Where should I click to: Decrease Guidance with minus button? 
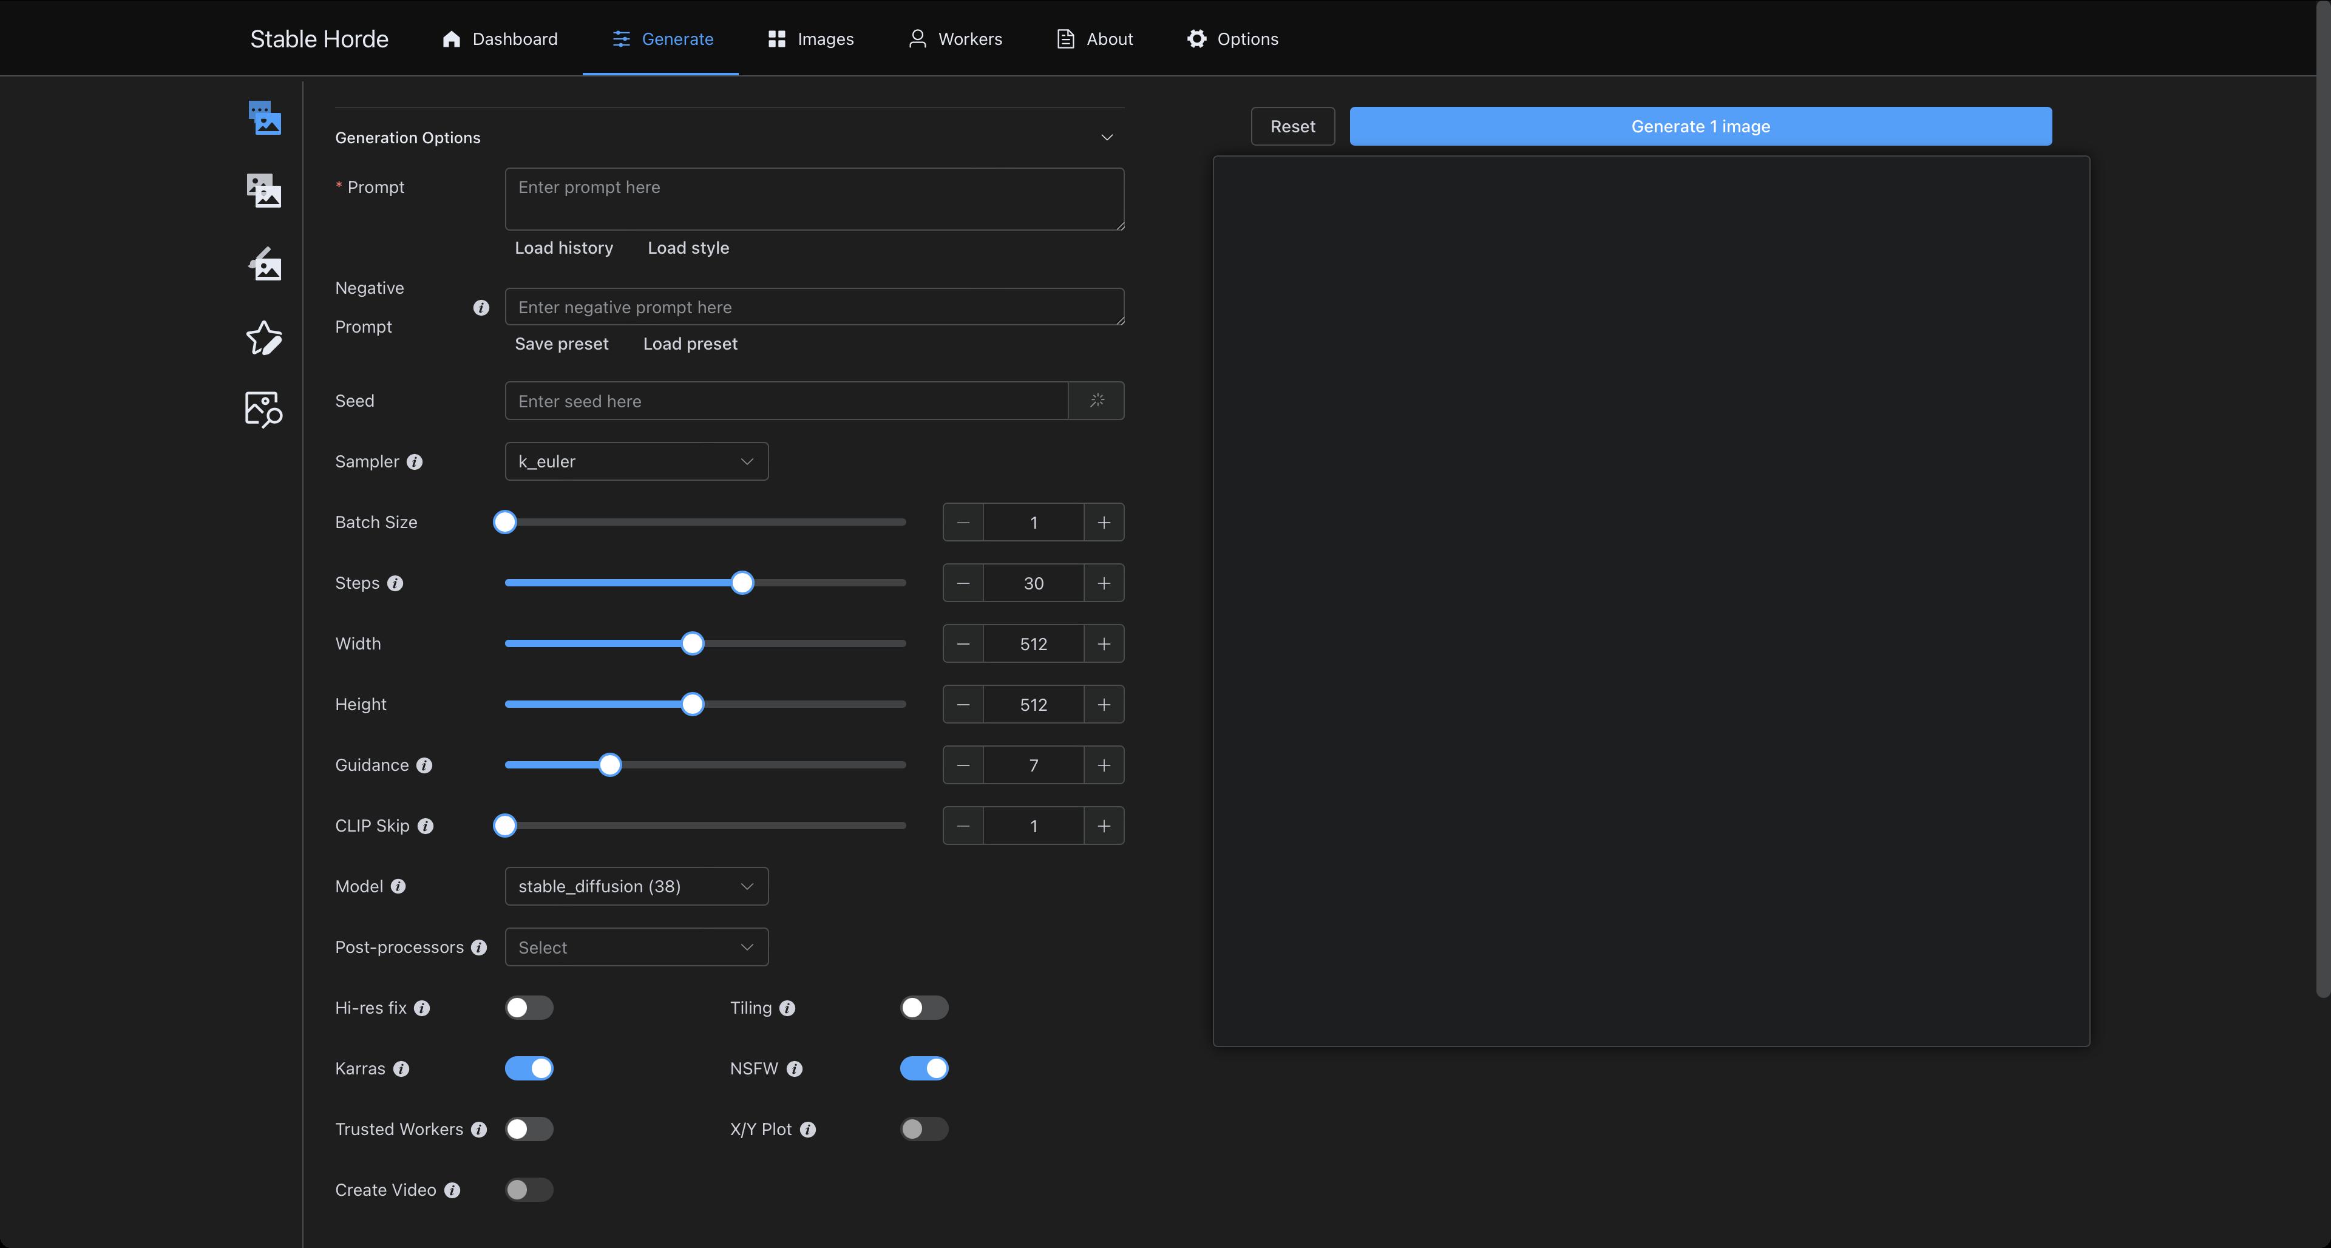pos(963,765)
